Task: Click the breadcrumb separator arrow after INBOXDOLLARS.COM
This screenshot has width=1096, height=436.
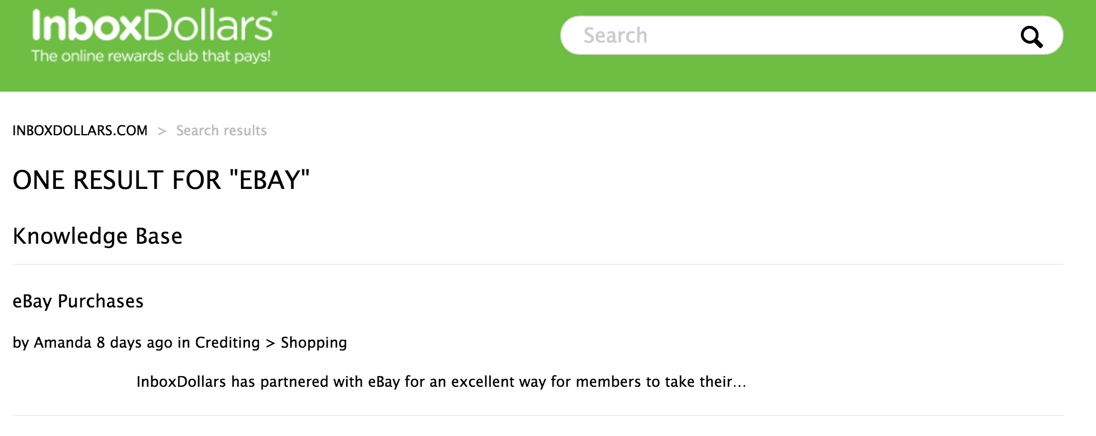Action: tap(162, 131)
